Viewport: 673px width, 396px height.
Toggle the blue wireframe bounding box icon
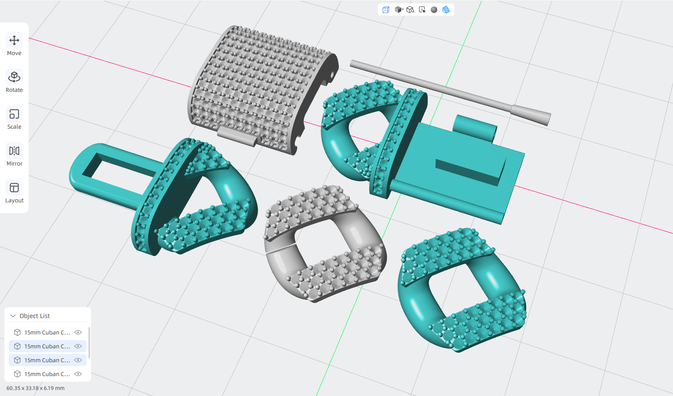[386, 10]
